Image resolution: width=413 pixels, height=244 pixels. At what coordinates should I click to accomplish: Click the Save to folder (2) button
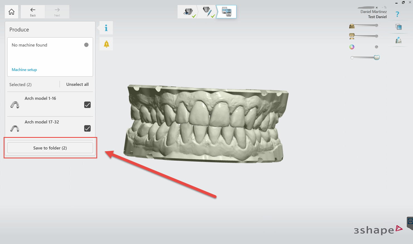click(x=50, y=148)
